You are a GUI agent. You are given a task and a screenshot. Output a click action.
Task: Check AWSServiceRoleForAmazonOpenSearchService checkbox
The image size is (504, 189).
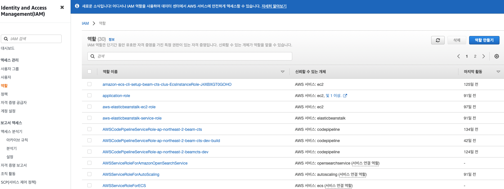(x=89, y=163)
